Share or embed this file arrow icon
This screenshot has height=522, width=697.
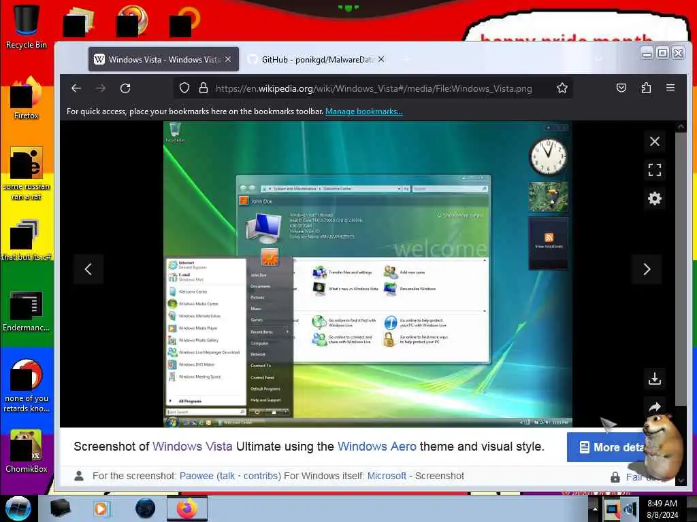coord(654,406)
